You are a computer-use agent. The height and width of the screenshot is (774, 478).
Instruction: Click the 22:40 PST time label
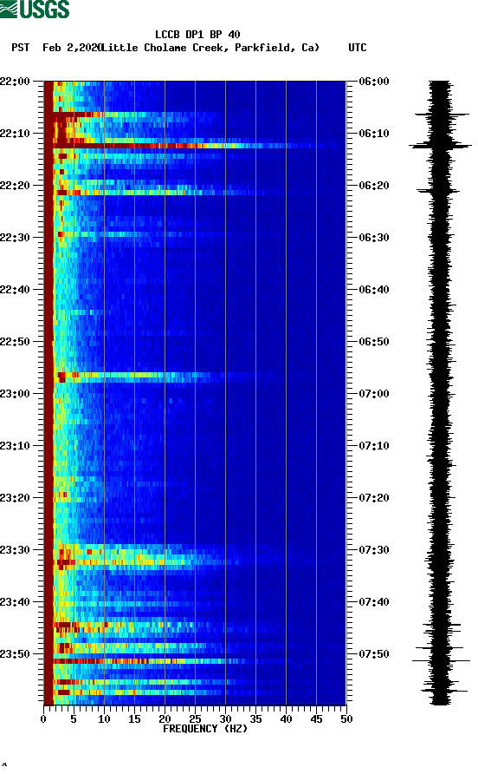click(16, 290)
